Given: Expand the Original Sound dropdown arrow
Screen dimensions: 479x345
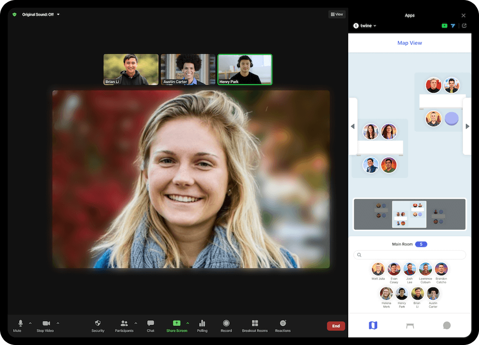Looking at the screenshot, I should (x=58, y=14).
